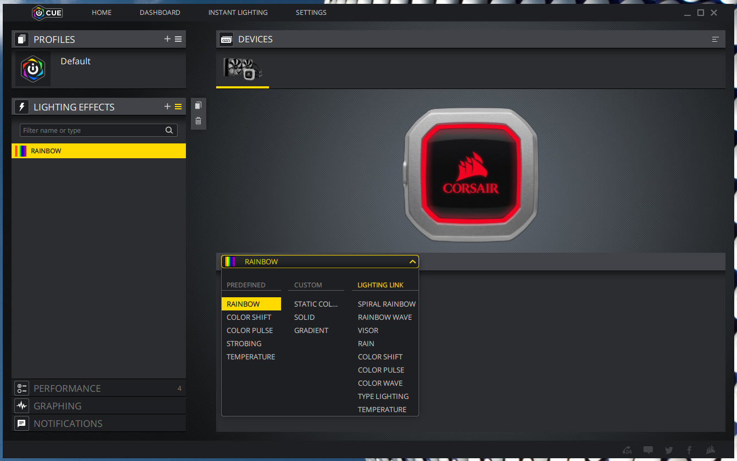Viewport: 737px width, 461px height.
Task: Click the Notifications message icon
Action: [x=21, y=423]
